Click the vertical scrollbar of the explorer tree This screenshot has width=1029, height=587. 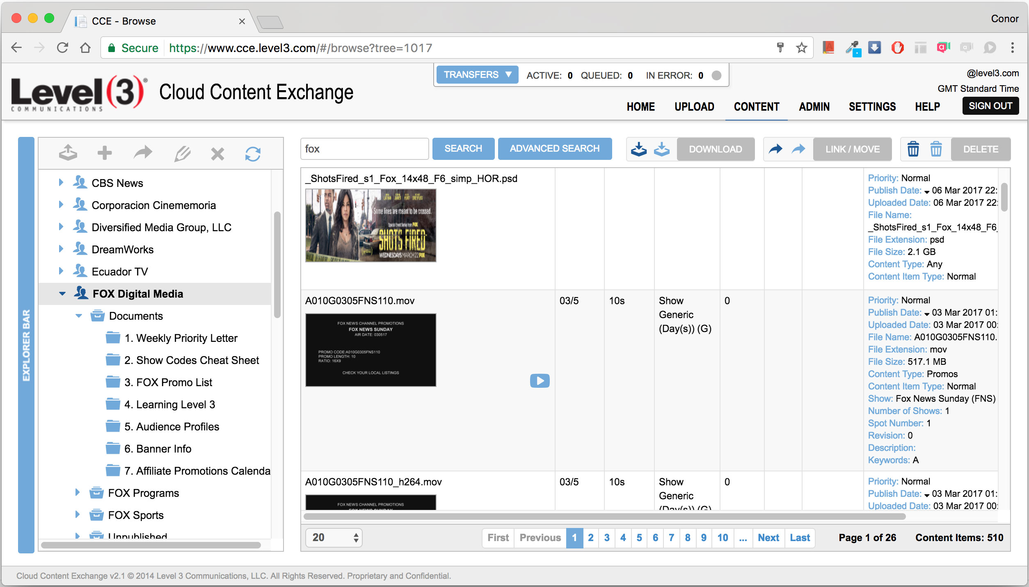coord(277,265)
